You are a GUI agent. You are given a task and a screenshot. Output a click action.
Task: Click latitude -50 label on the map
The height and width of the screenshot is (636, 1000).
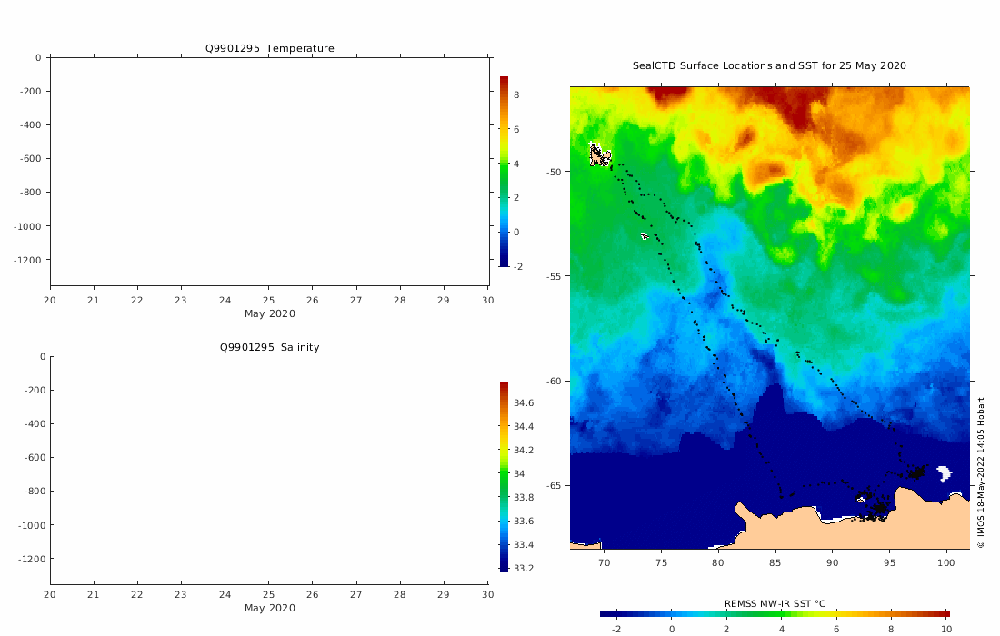[554, 172]
